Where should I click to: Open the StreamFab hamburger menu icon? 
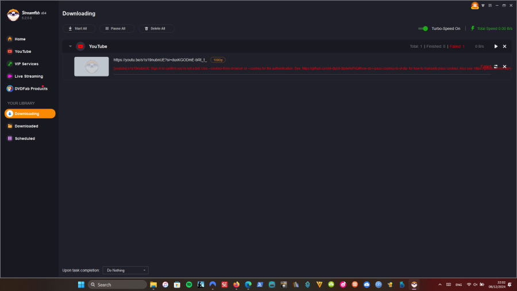(x=490, y=6)
